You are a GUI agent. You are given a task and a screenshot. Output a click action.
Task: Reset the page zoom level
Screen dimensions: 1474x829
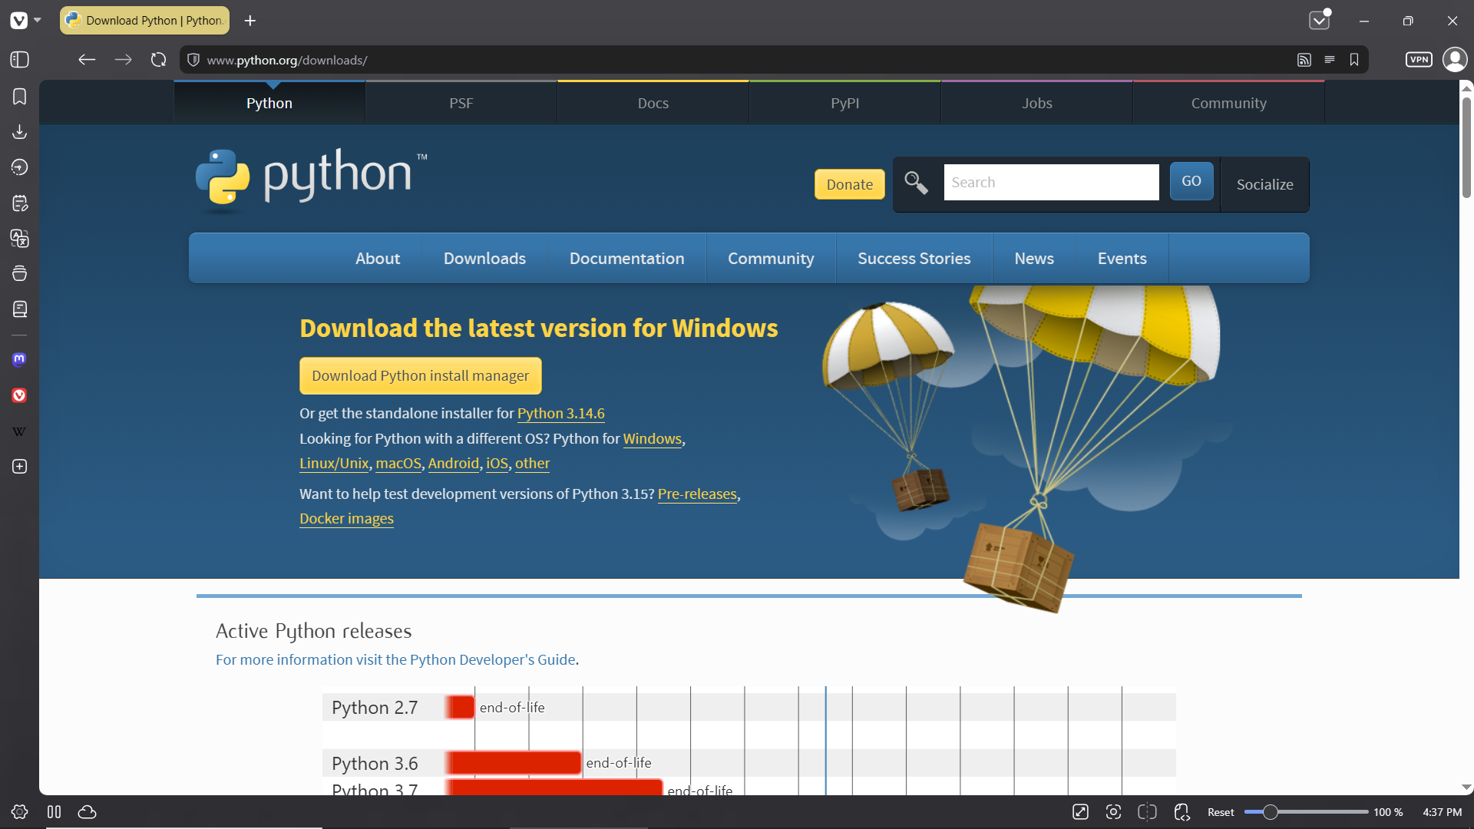pyautogui.click(x=1221, y=812)
